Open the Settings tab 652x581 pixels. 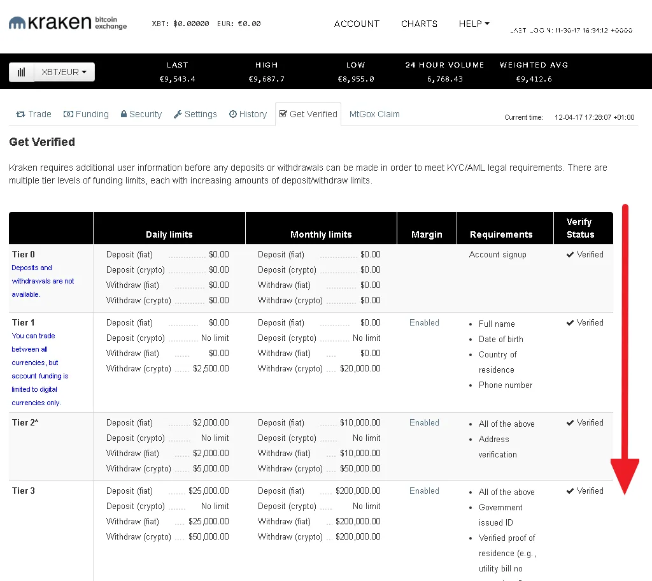click(195, 114)
